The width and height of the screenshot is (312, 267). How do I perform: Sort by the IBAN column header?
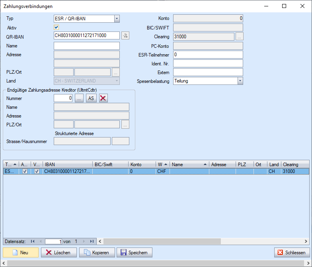click(68, 165)
